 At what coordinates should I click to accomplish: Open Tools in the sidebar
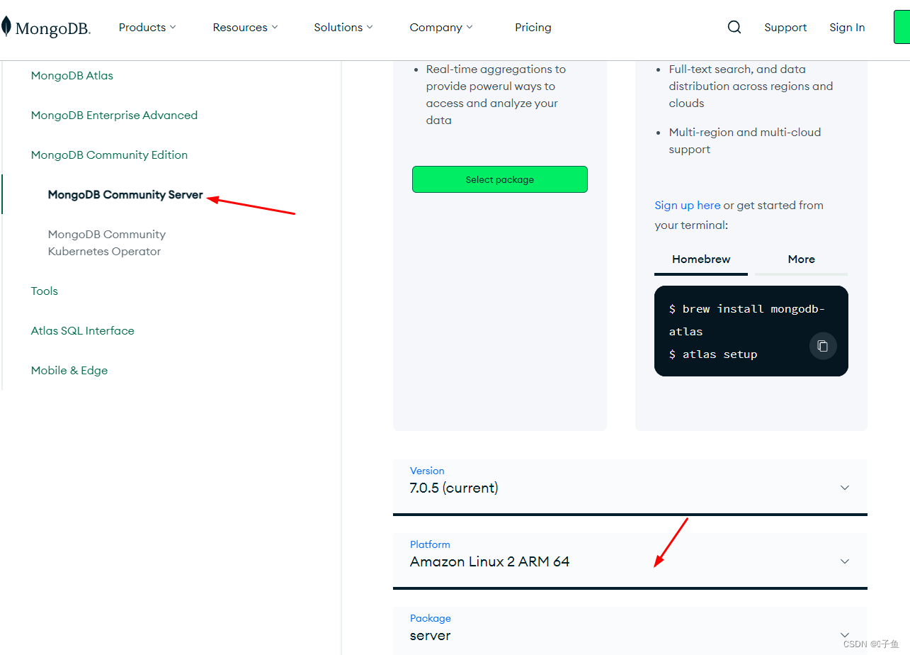point(45,291)
